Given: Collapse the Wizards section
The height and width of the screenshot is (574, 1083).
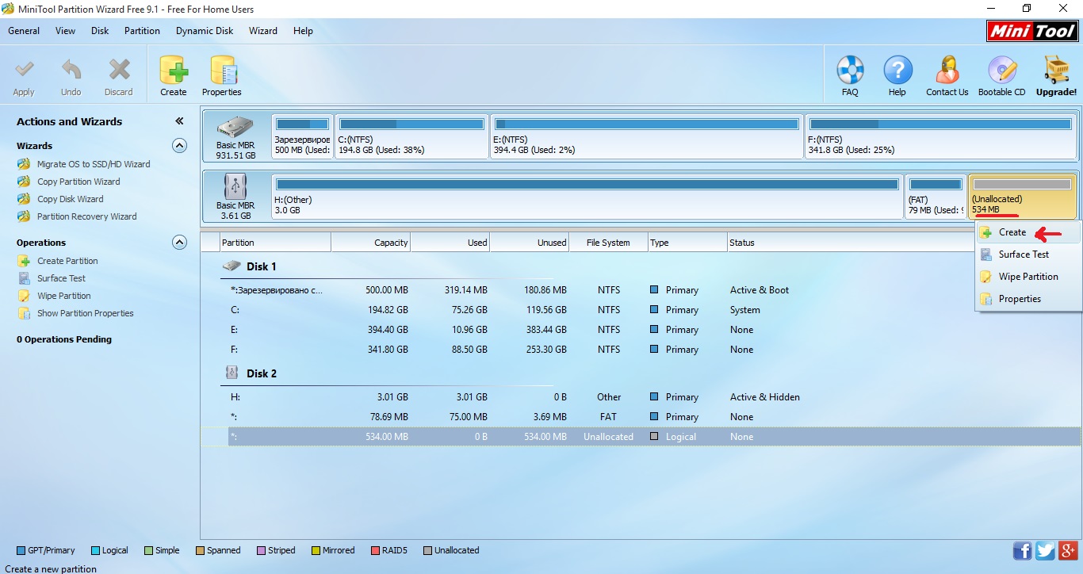Looking at the screenshot, I should tap(180, 146).
